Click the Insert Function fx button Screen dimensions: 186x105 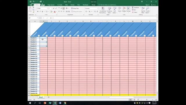click(51, 18)
